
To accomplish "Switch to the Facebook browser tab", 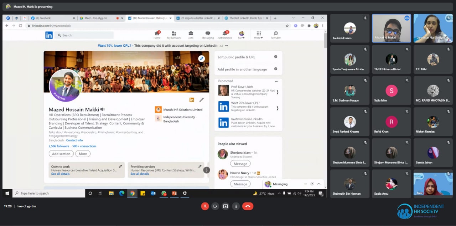I will point(53,18).
